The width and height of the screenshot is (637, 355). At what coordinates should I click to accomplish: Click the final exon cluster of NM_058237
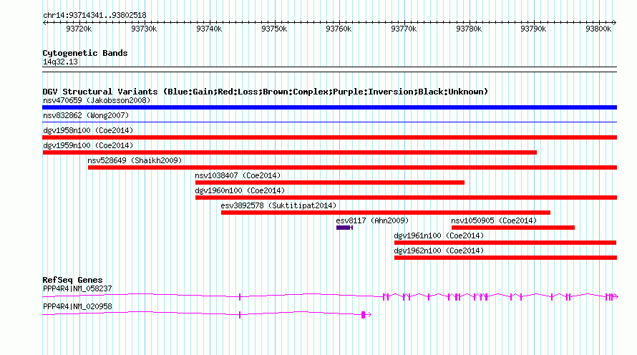tap(609, 297)
